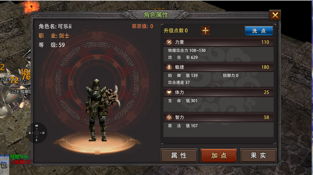313x175 pixels.
Task: Click the blue 洗点 reset button
Action: point(259,31)
